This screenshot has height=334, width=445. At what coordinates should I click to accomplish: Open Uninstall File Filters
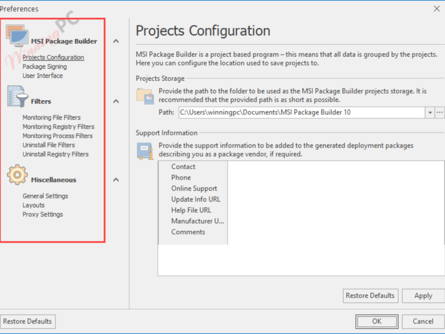point(49,145)
